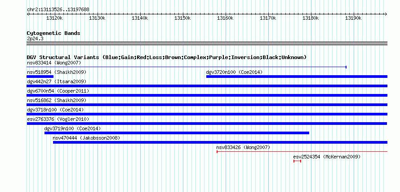Image resolution: width=400 pixels, height=192 pixels.
Task: Open dgv3718n100 (Coe2014) variant label
Action: [55, 110]
